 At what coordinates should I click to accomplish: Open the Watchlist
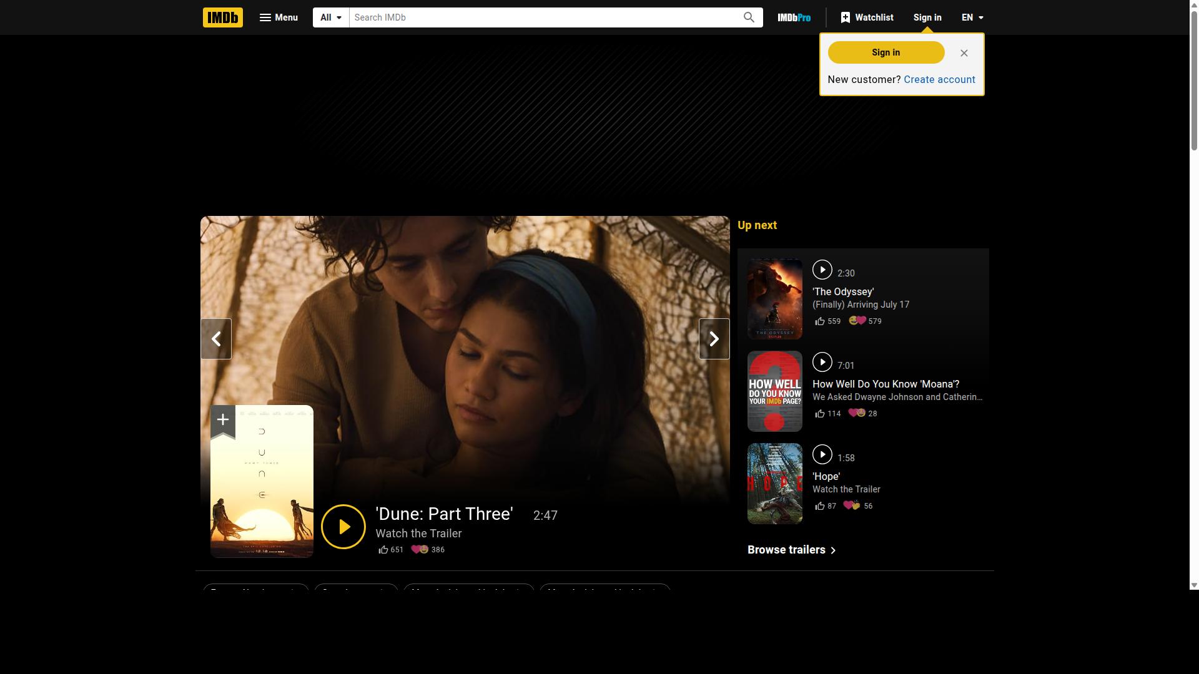point(867,17)
